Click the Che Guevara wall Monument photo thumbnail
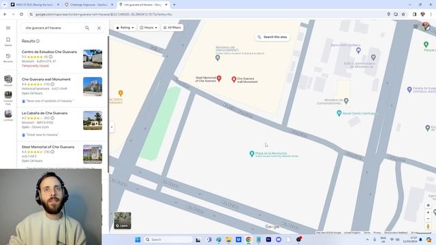The width and height of the screenshot is (436, 245). coord(93,86)
